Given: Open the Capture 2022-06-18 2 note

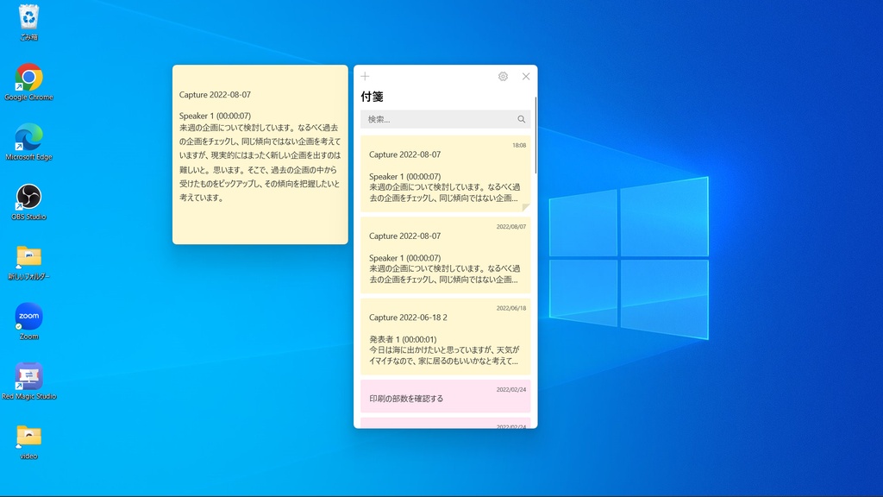Looking at the screenshot, I should [x=446, y=337].
